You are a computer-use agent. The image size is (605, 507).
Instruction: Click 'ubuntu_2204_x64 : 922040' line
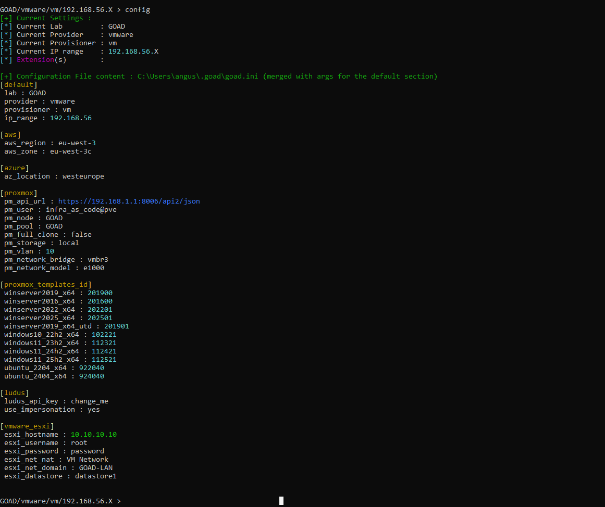click(x=54, y=368)
